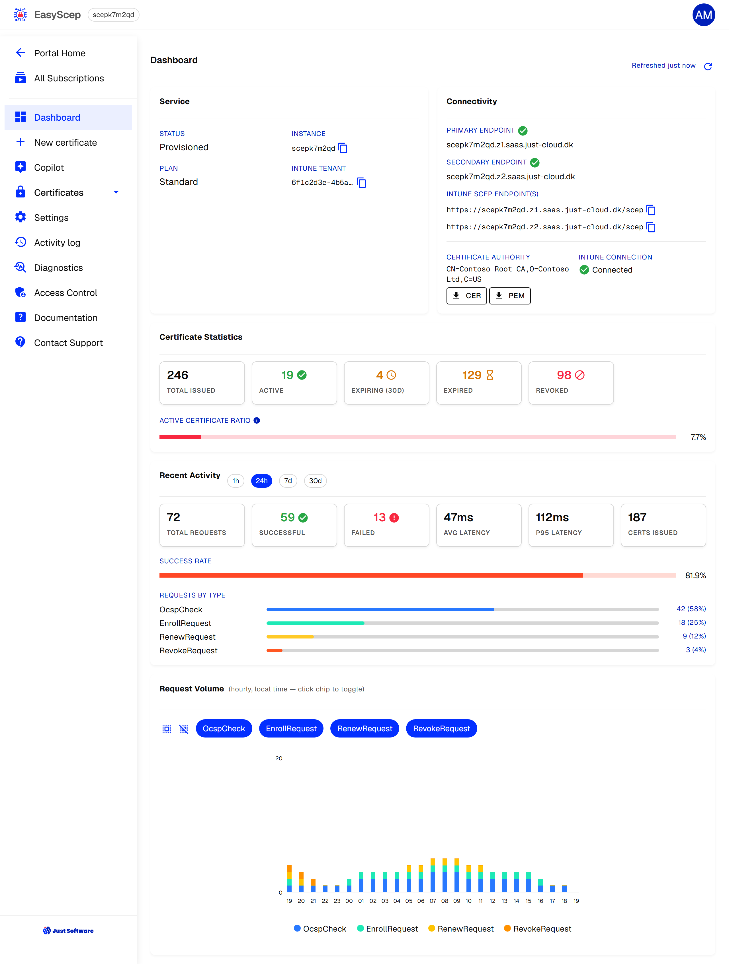Image resolution: width=729 pixels, height=964 pixels.
Task: Open the Dashboard menu item
Action: (x=68, y=118)
